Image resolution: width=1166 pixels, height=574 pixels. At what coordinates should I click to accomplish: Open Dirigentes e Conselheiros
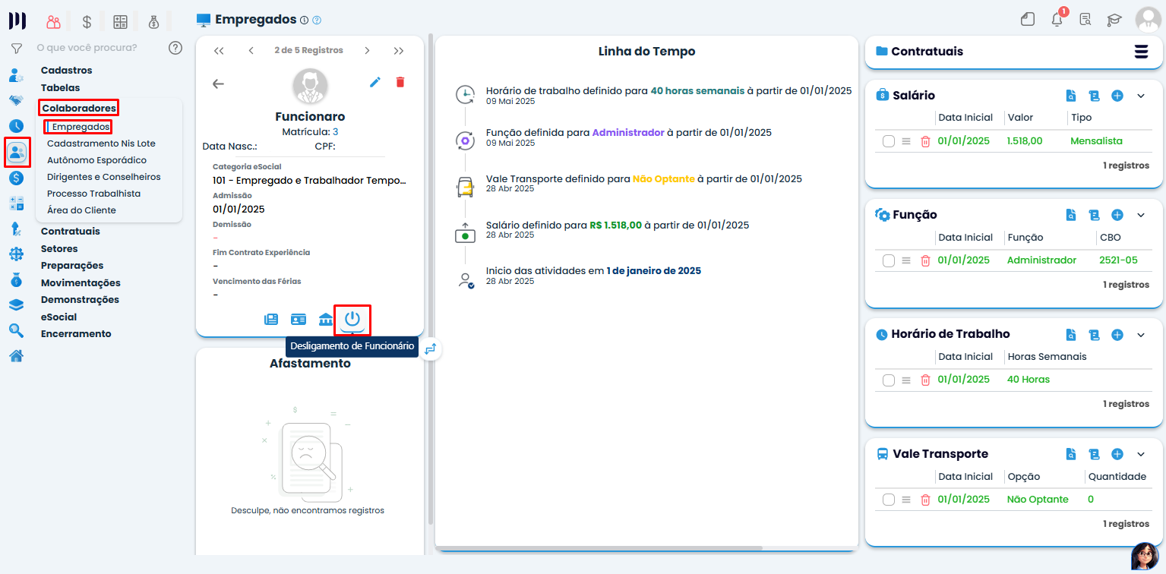coord(104,177)
